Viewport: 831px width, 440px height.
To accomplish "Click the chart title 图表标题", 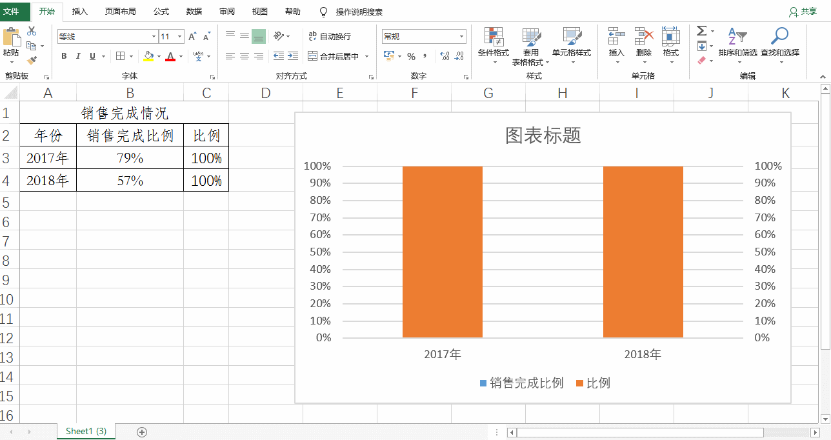I will coord(543,135).
